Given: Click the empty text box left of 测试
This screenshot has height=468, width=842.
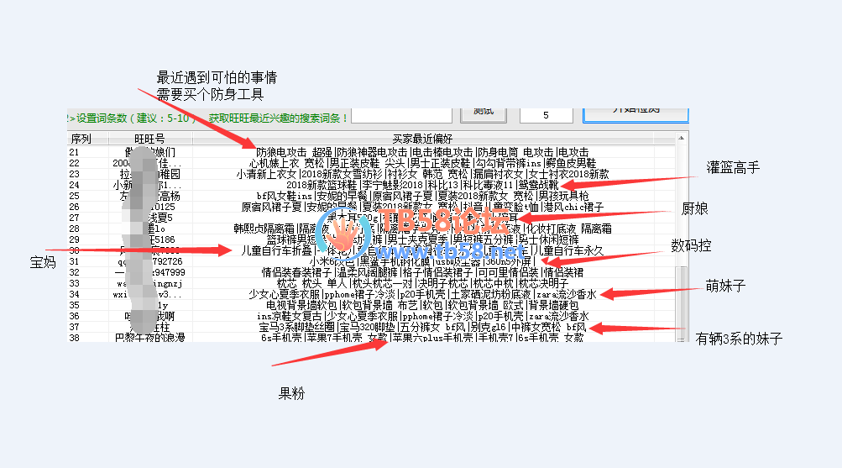Looking at the screenshot, I should 405,115.
